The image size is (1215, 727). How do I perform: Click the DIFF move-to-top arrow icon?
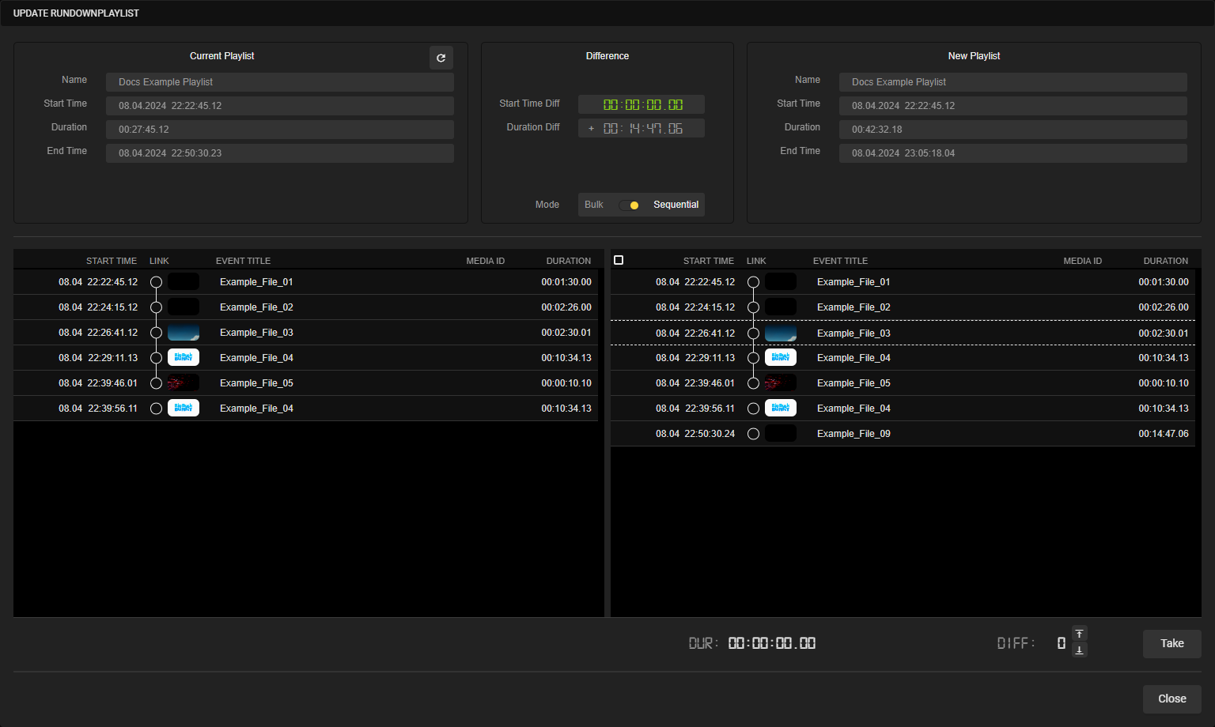(x=1079, y=634)
